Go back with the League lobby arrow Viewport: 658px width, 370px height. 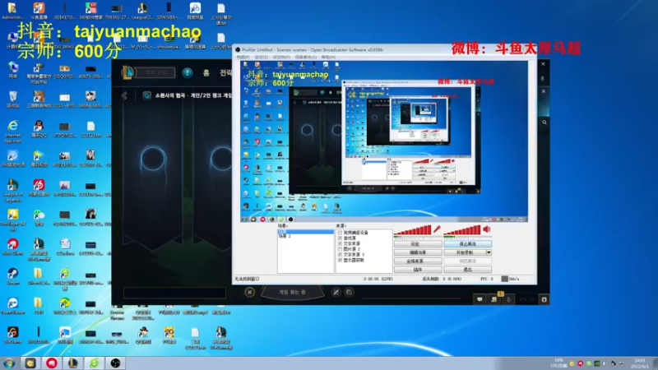(x=125, y=95)
